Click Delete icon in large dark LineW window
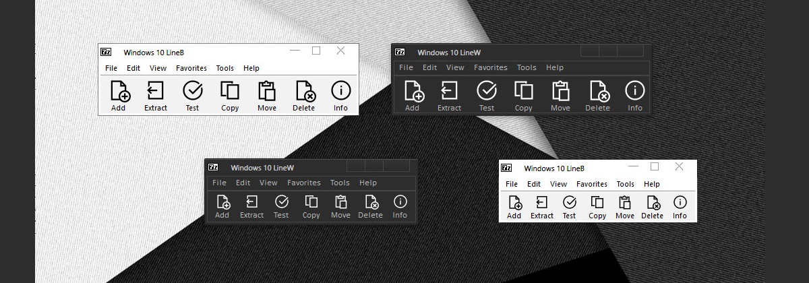Screen dimensions: 809x283 point(599,91)
